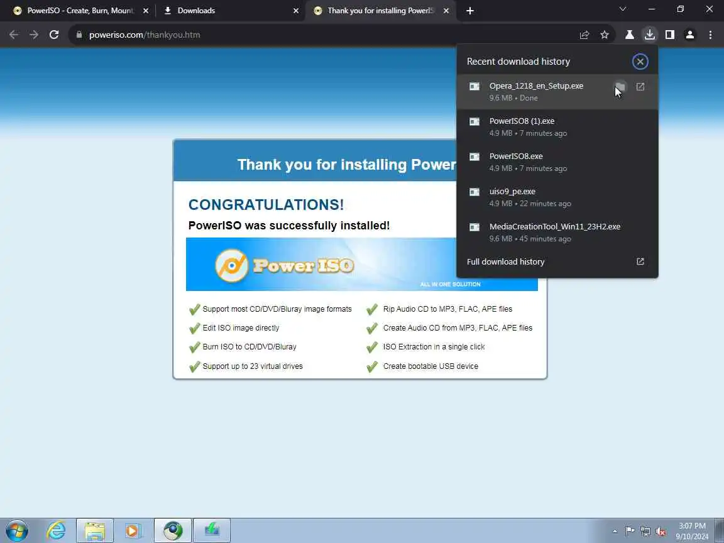Open Action Center flag icon

coord(629,531)
